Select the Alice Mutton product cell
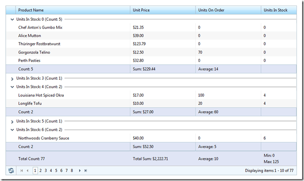The width and height of the screenshot is (304, 181). pos(73,36)
